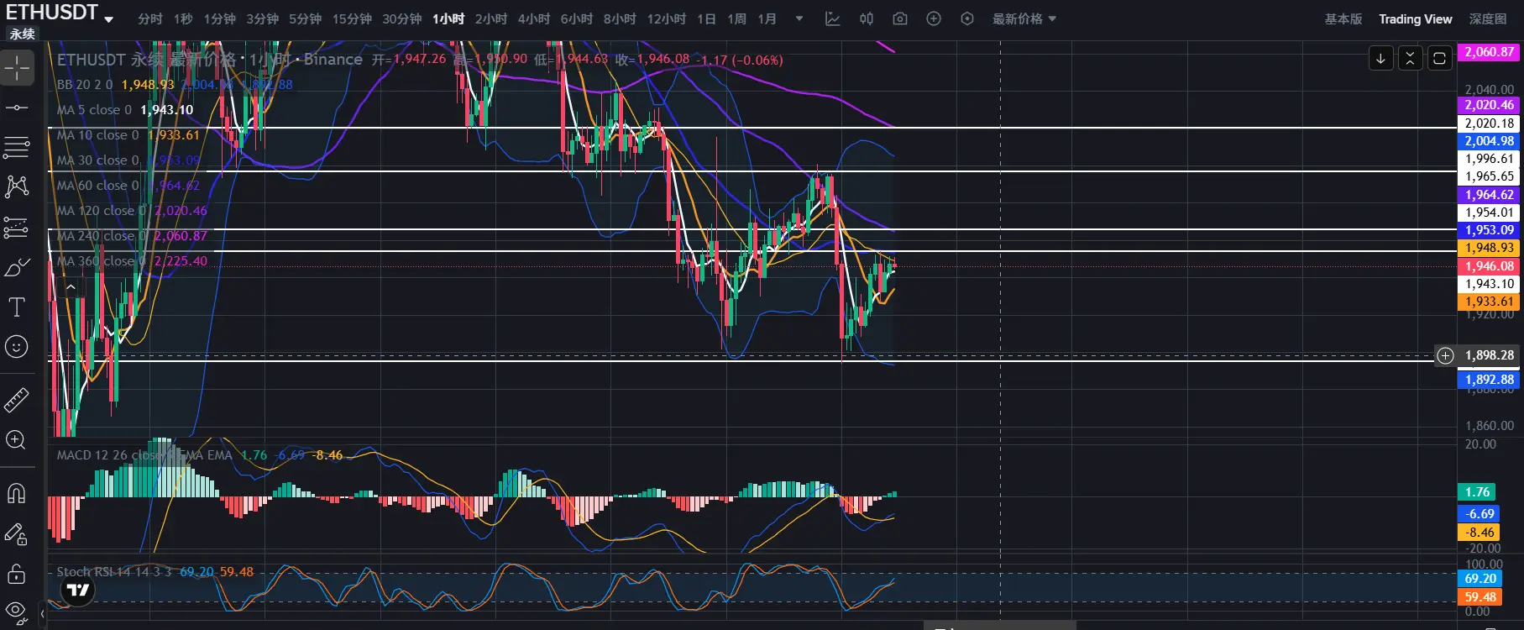This screenshot has height=630, width=1524.
Task: Switch to 6小时 timeframe
Action: 577,18
